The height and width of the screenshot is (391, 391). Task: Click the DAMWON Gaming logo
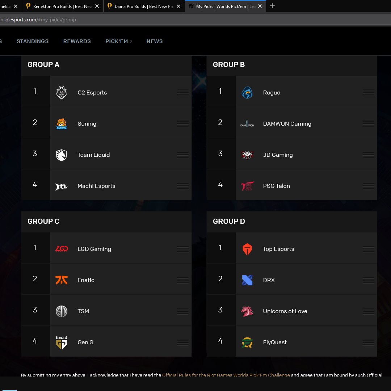(247, 124)
